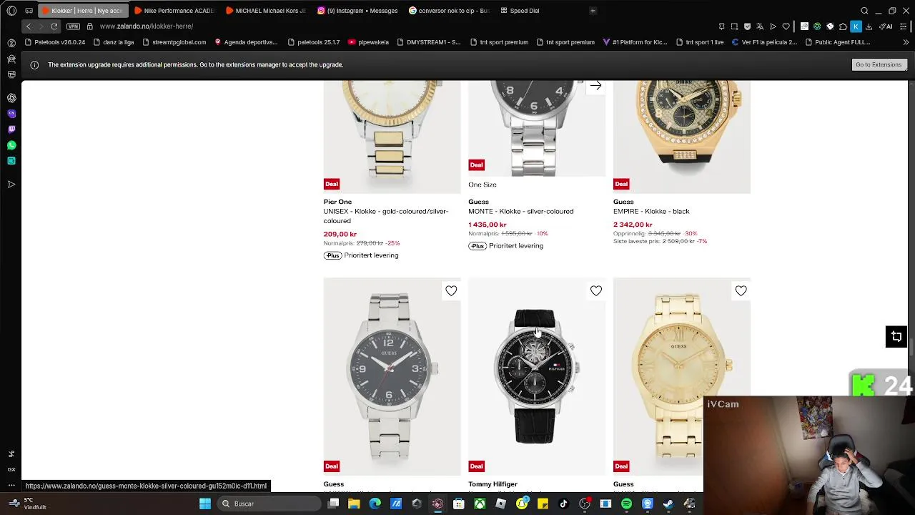The height and width of the screenshot is (515, 915).
Task: Open tab search magnifier icon
Action: coord(864,11)
